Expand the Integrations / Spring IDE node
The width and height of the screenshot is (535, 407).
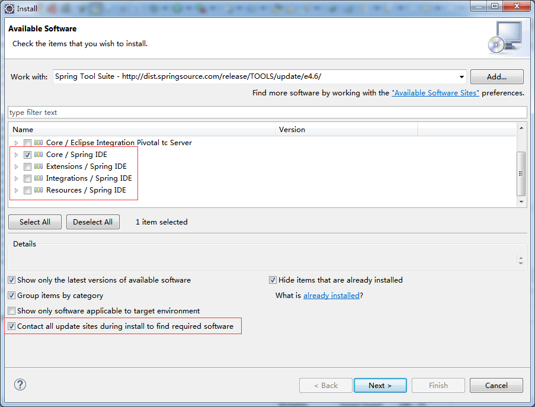16,178
